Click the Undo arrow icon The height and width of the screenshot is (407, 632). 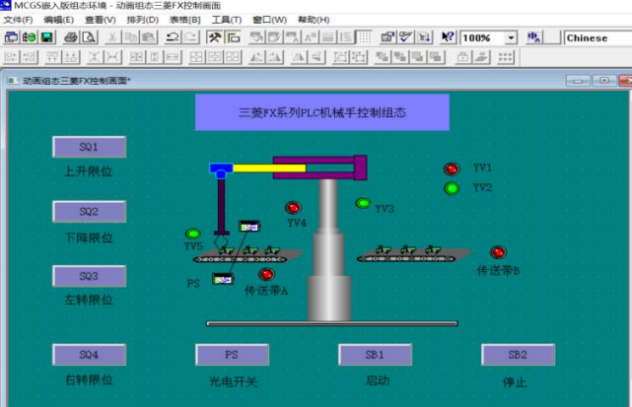173,37
